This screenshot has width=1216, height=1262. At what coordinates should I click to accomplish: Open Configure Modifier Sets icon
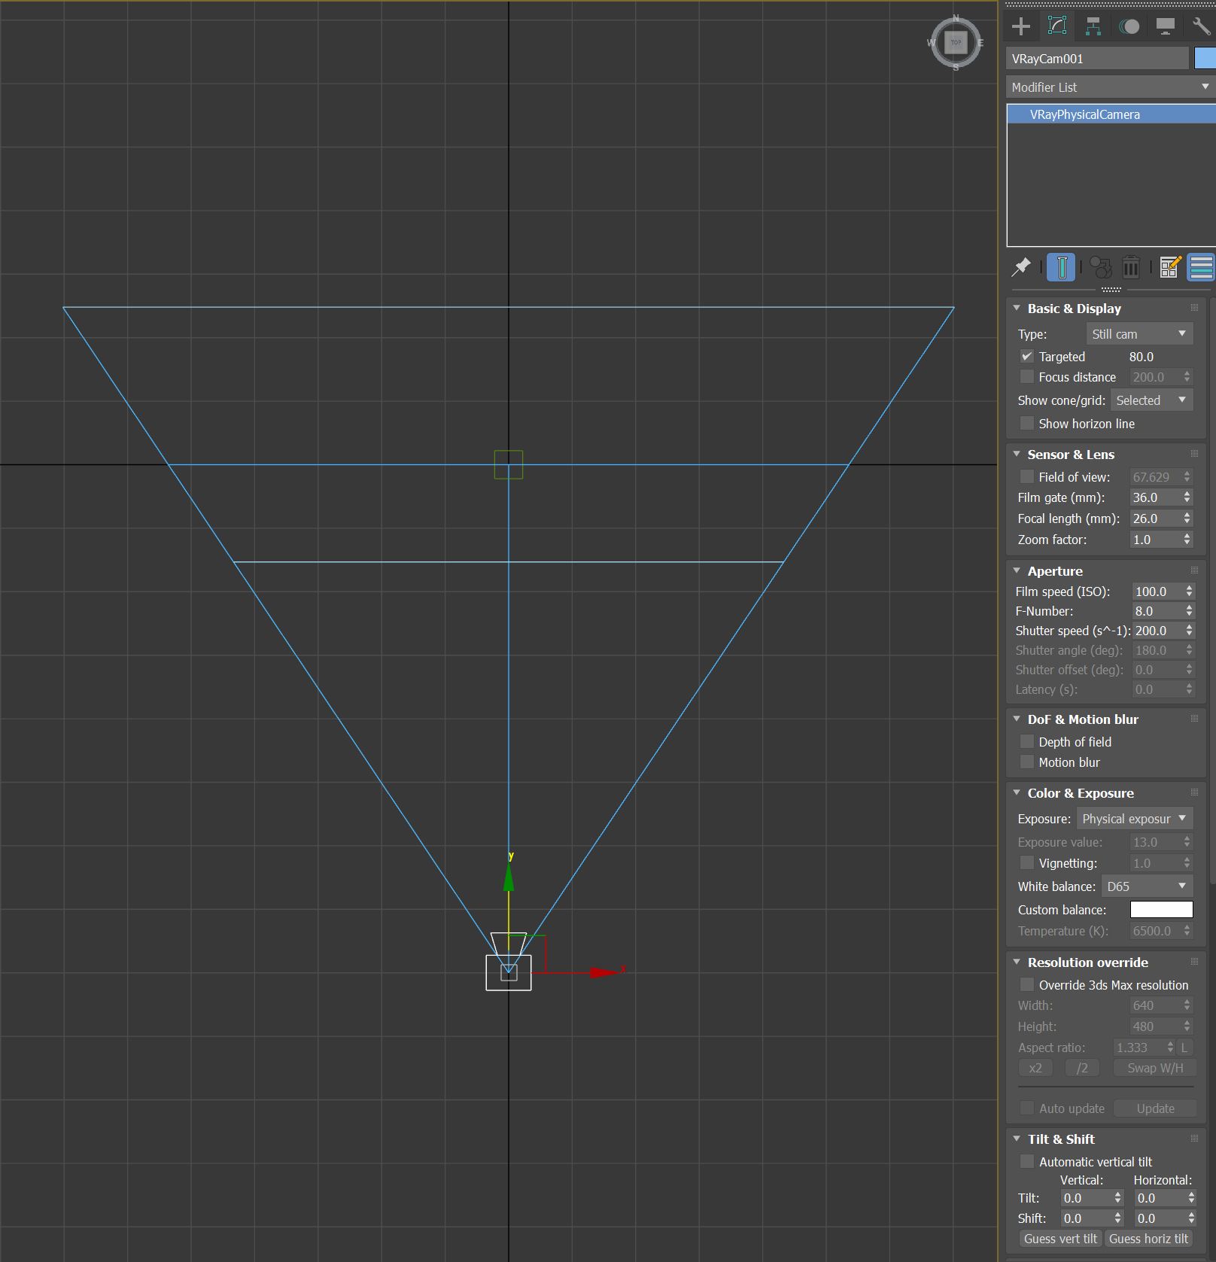[x=1170, y=267]
